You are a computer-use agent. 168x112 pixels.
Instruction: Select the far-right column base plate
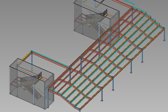(164, 40)
